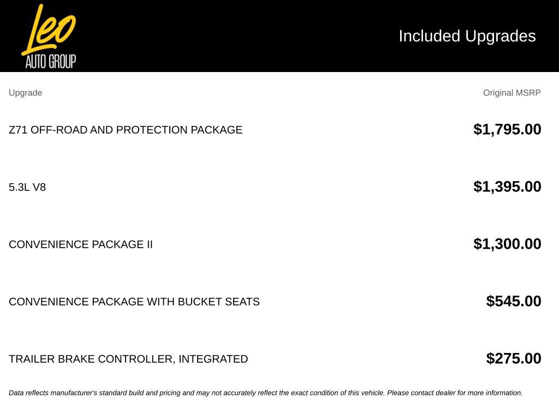Click 'Please contact dealer for more information'
The height and width of the screenshot is (419, 559).
tap(455, 393)
